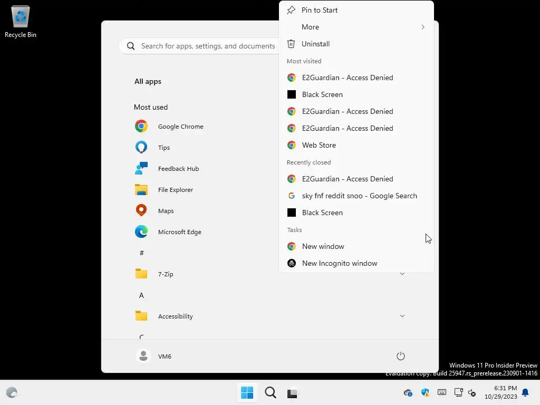Select New Incognito window task
The width and height of the screenshot is (540, 405).
[356, 263]
